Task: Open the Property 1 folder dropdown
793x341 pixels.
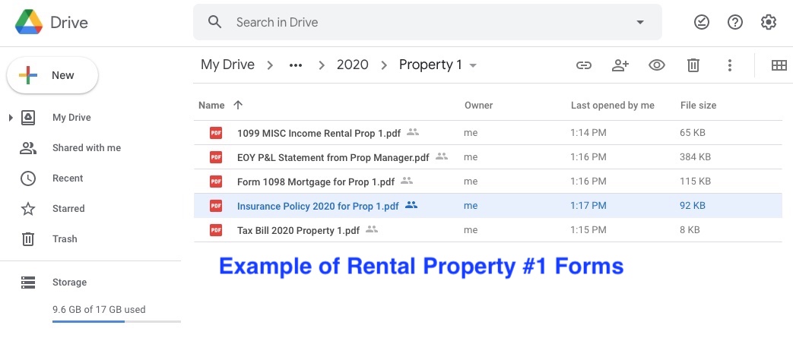Action: (474, 66)
